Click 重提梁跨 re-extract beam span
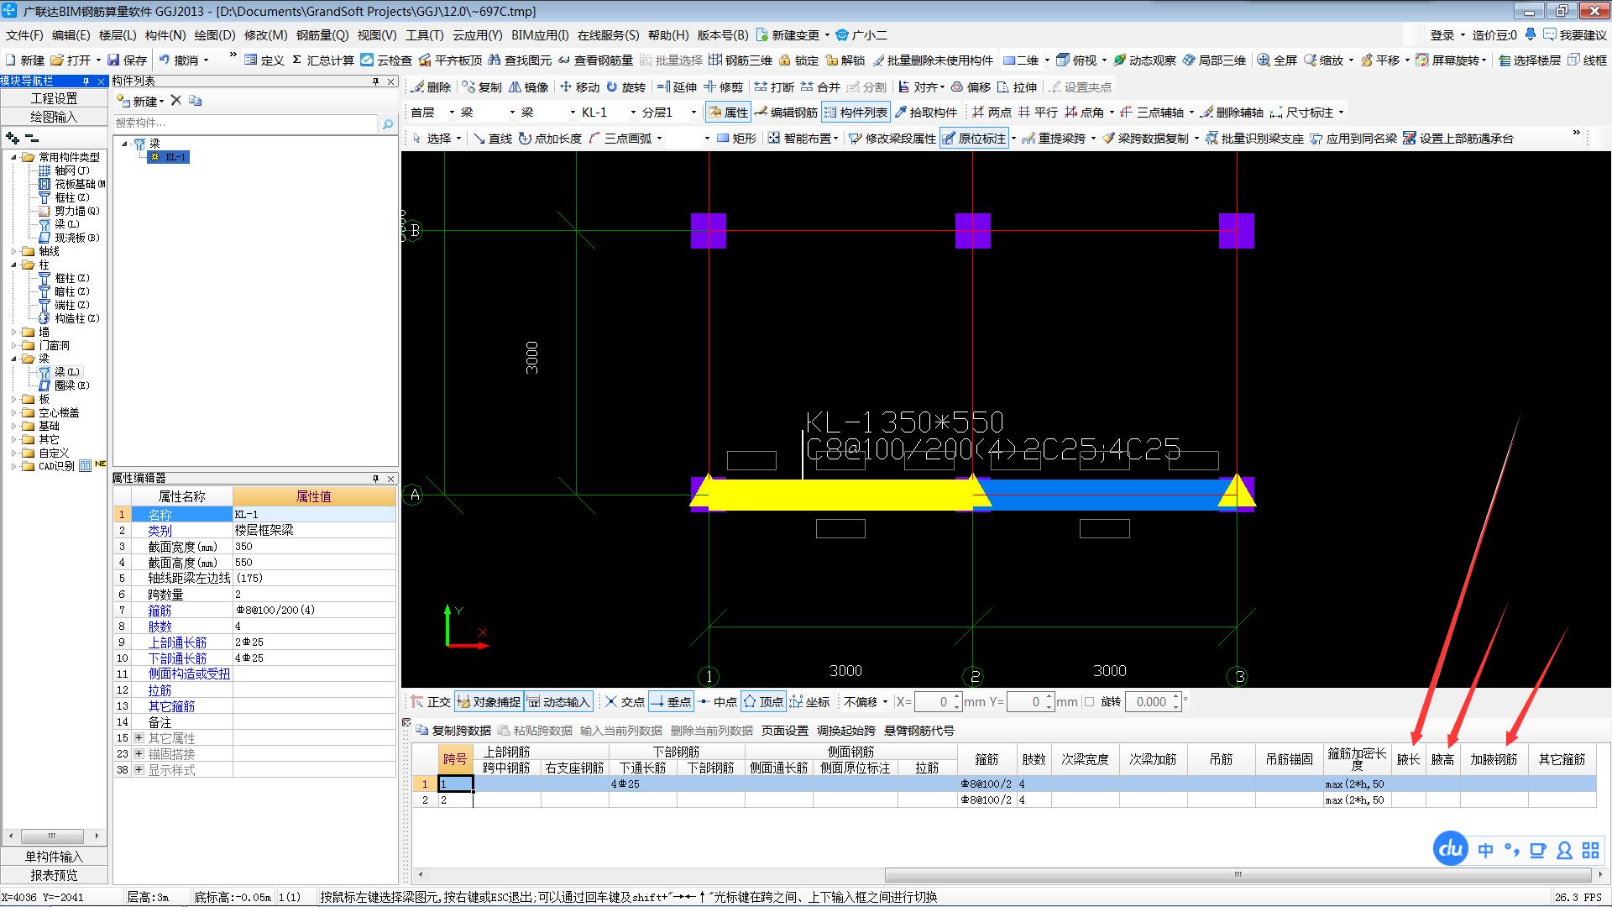1612x907 pixels. coord(1054,138)
